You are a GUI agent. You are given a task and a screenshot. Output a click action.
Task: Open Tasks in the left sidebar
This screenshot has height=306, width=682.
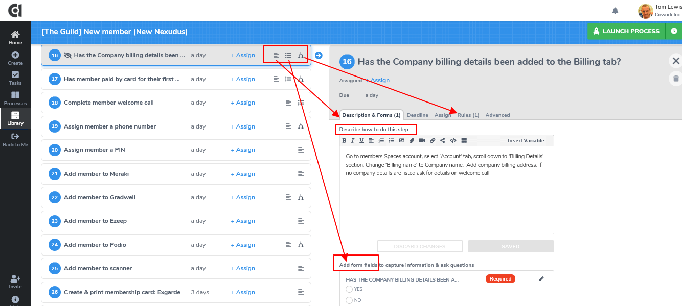pyautogui.click(x=15, y=78)
